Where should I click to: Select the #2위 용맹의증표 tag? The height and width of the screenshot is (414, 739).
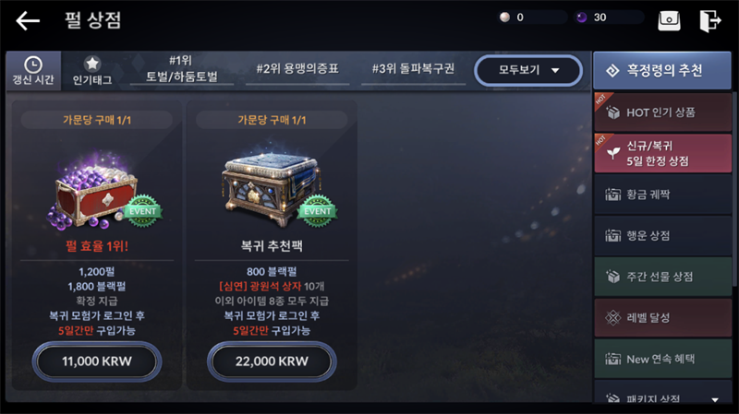click(297, 69)
